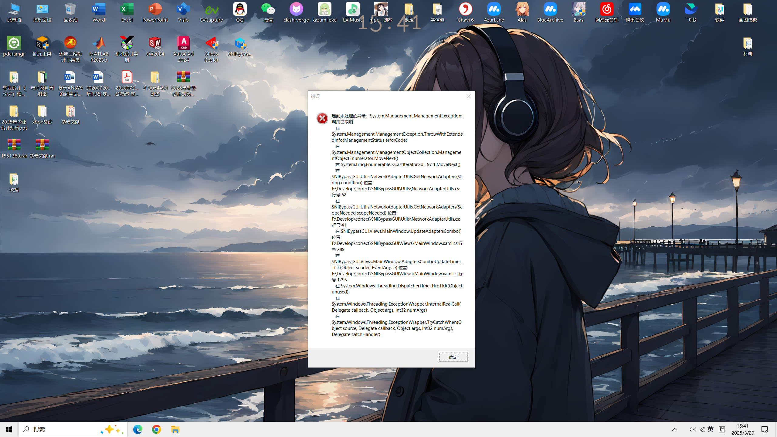This screenshot has height=437, width=777.
Task: Toggle the 英 input language indicator
Action: click(x=711, y=429)
